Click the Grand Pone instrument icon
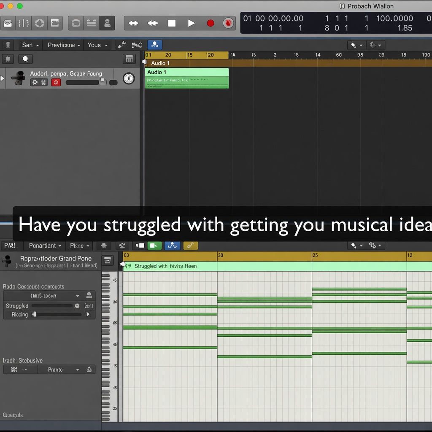This screenshot has height=432, width=432. click(x=7, y=261)
